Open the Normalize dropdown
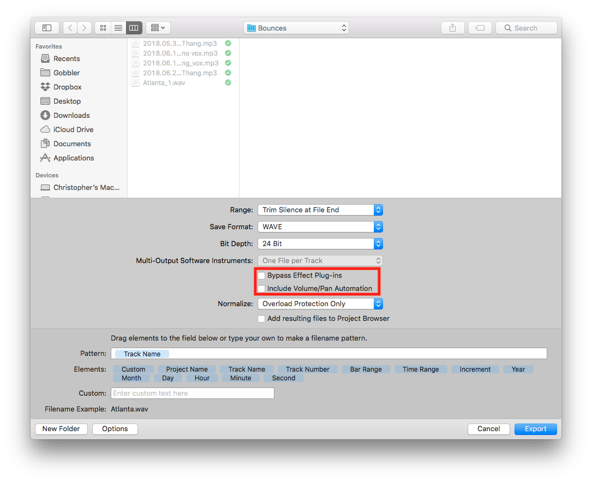 pos(320,304)
